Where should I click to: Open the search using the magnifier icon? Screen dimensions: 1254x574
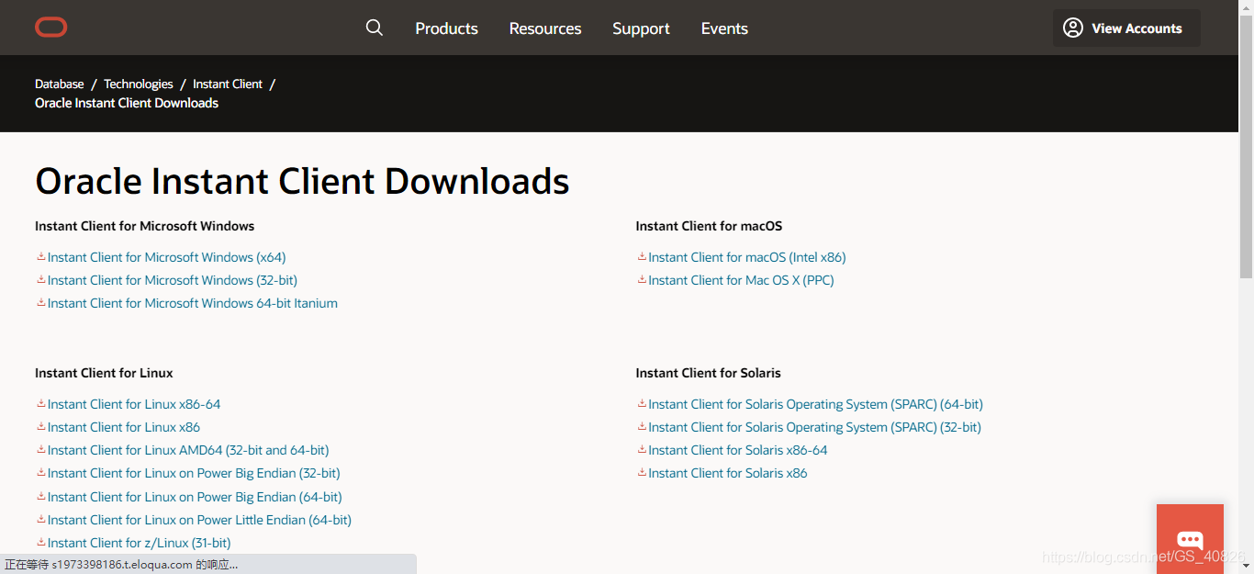(x=375, y=28)
